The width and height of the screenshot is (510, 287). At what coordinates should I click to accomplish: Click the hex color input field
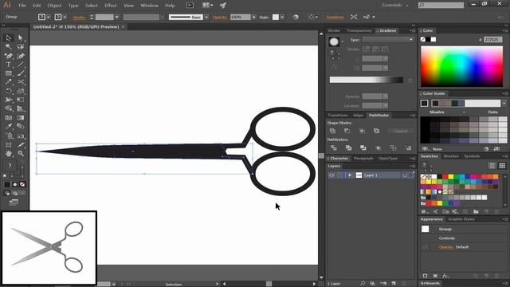[x=492, y=39]
